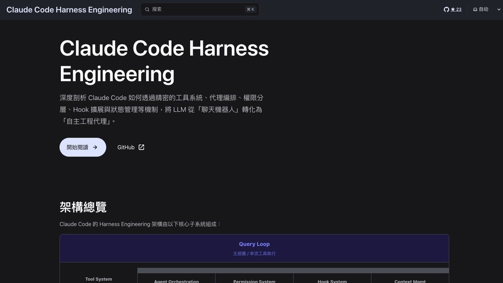Open the GitHub link below the description

131,147
